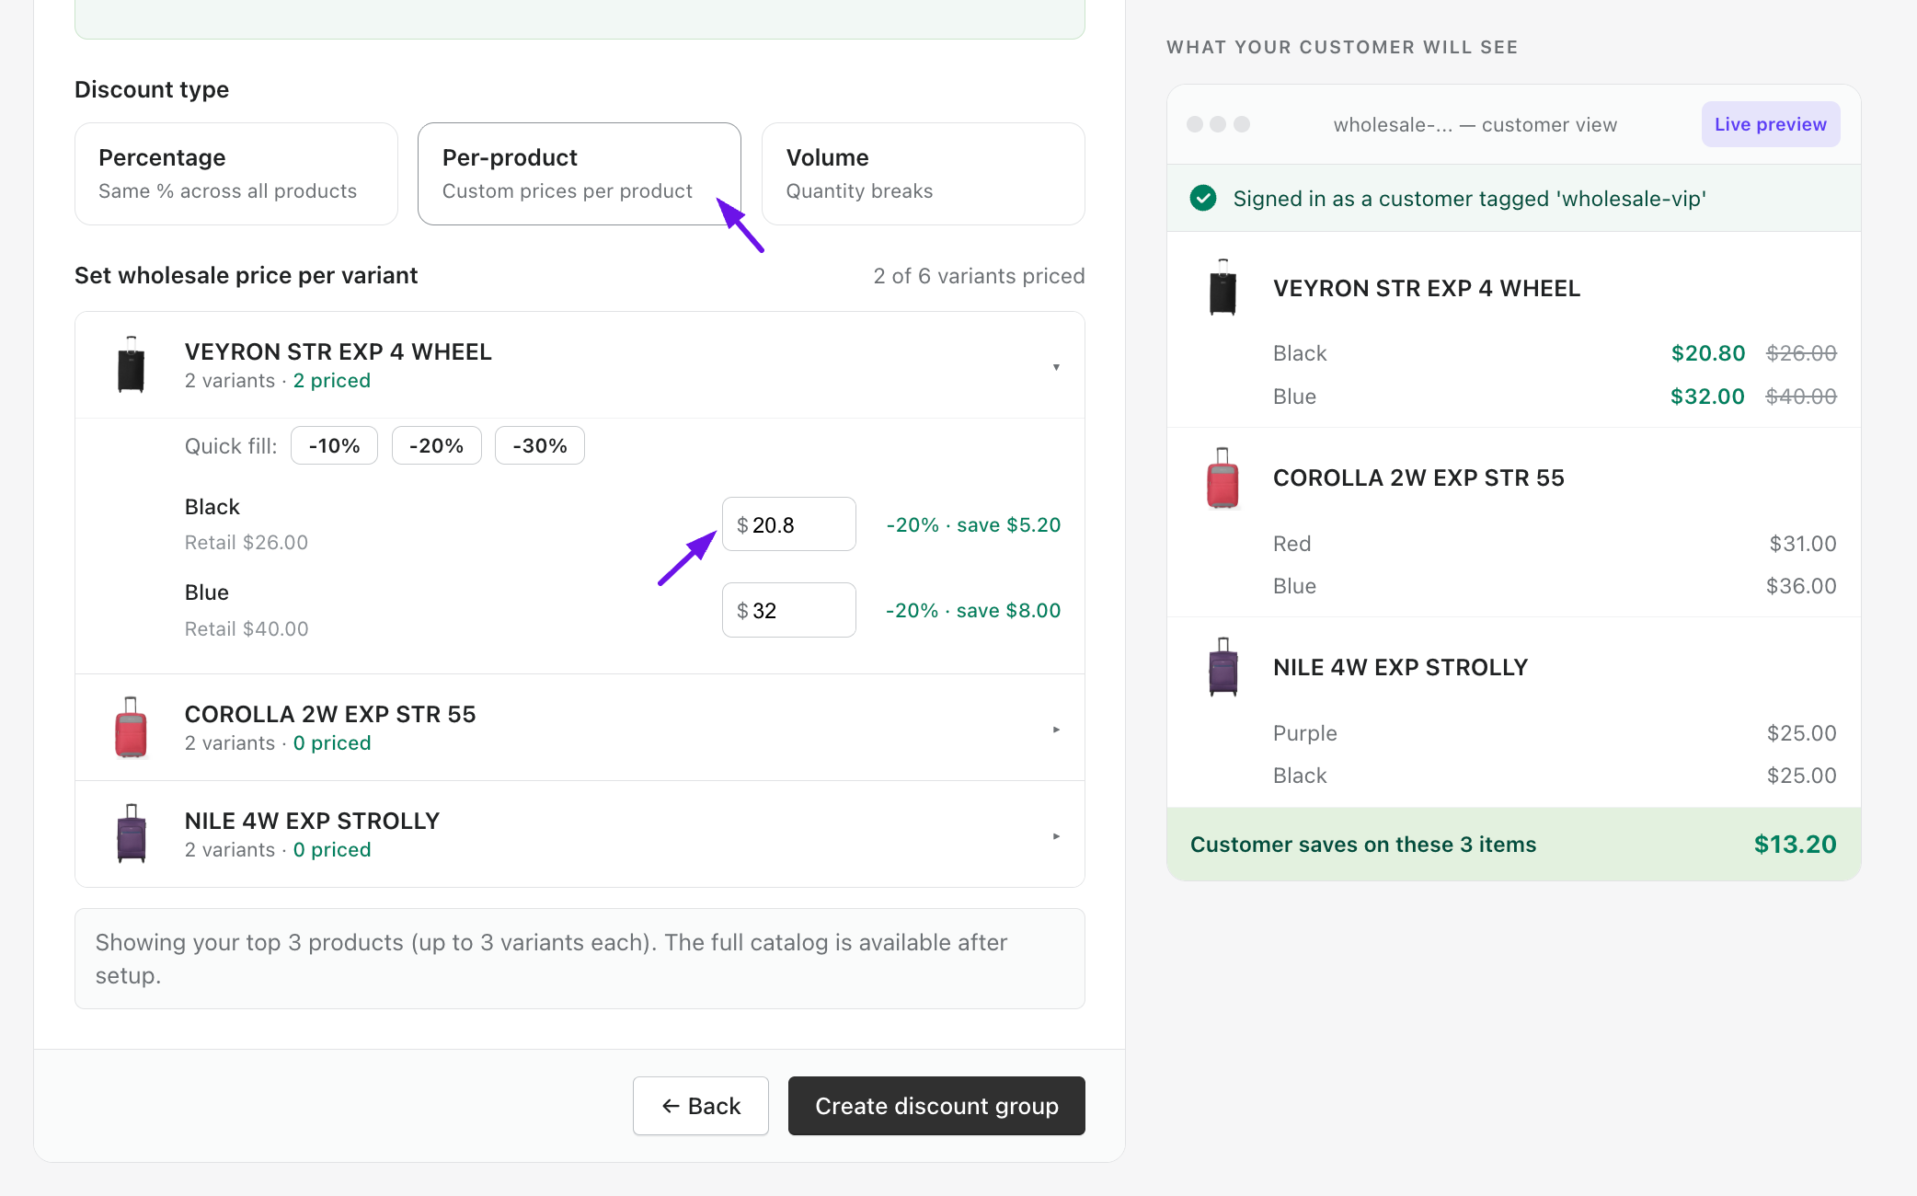Click the red suitcase icon in customer preview
This screenshot has height=1196, width=1917.
tap(1223, 478)
